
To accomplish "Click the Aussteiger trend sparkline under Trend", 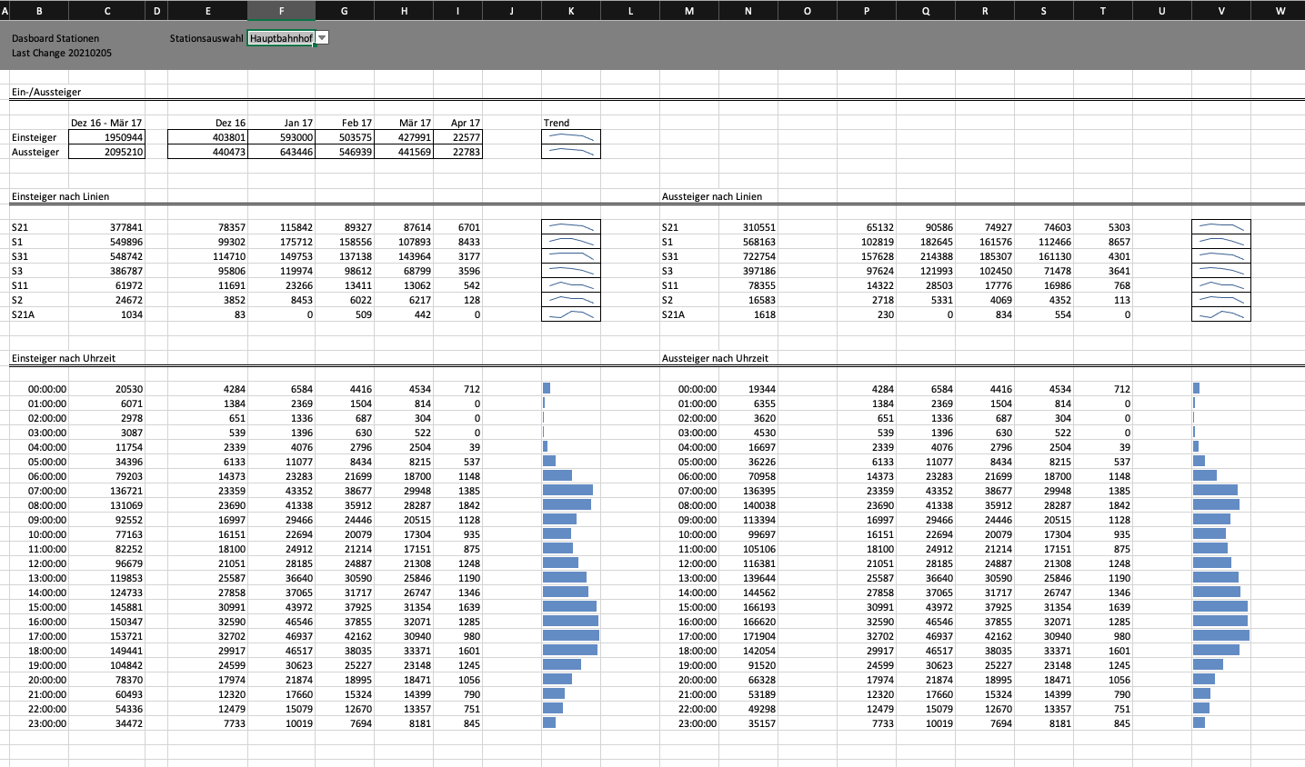I will coord(570,152).
